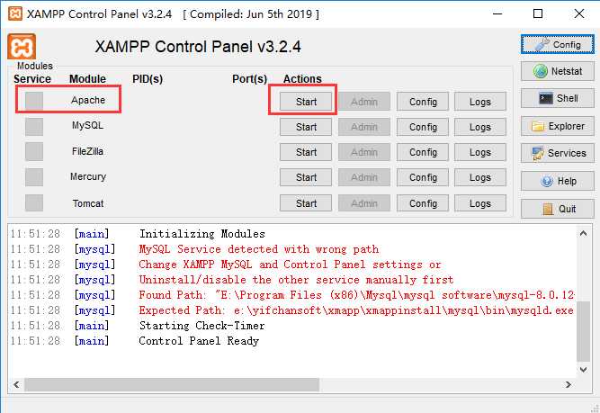This screenshot has height=413, width=600.
Task: Quit the XAMPP control panel
Action: point(558,209)
